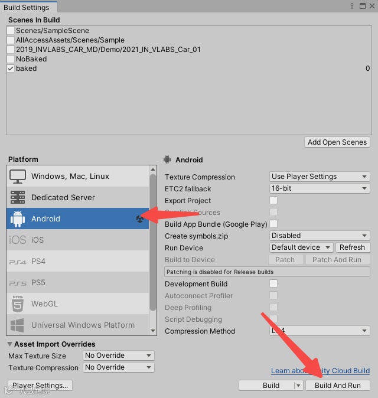The height and width of the screenshot is (398, 378).
Task: Open the window's three-dot options menu
Action: (x=351, y=6)
